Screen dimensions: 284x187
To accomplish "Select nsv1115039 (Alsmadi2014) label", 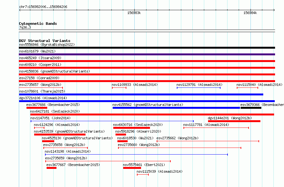I will [160, 171].
